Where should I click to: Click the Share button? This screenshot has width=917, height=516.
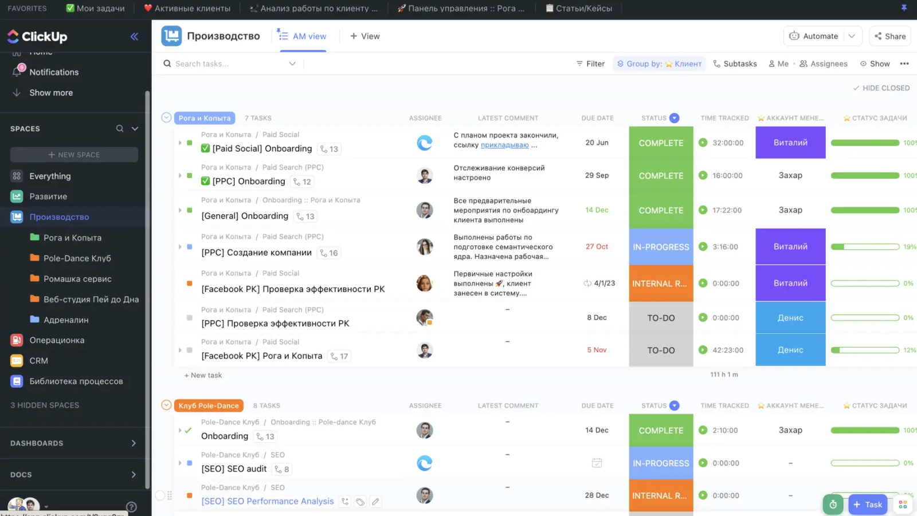890,36
